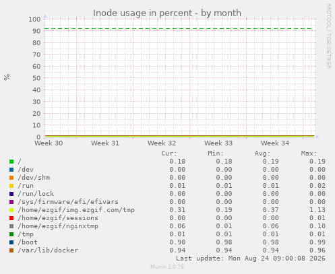Image resolution: width=335 pixels, height=274 pixels.
Task: Select the /tmp legend label
Action: tap(26, 234)
